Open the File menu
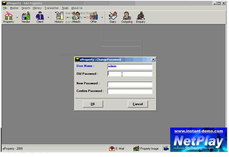229x157 pixels. 5,8
